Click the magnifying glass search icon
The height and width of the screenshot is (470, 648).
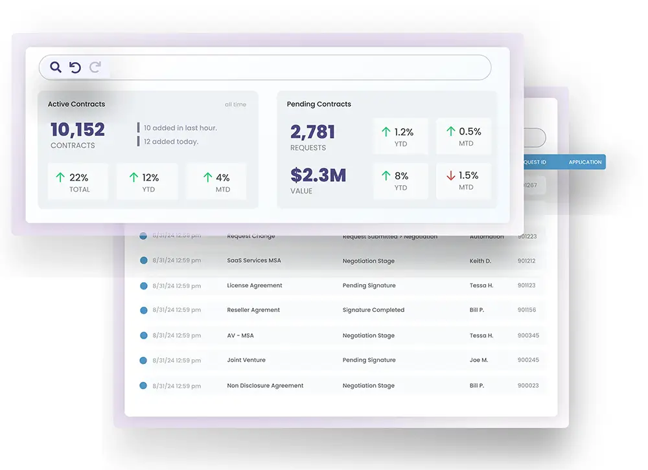56,67
